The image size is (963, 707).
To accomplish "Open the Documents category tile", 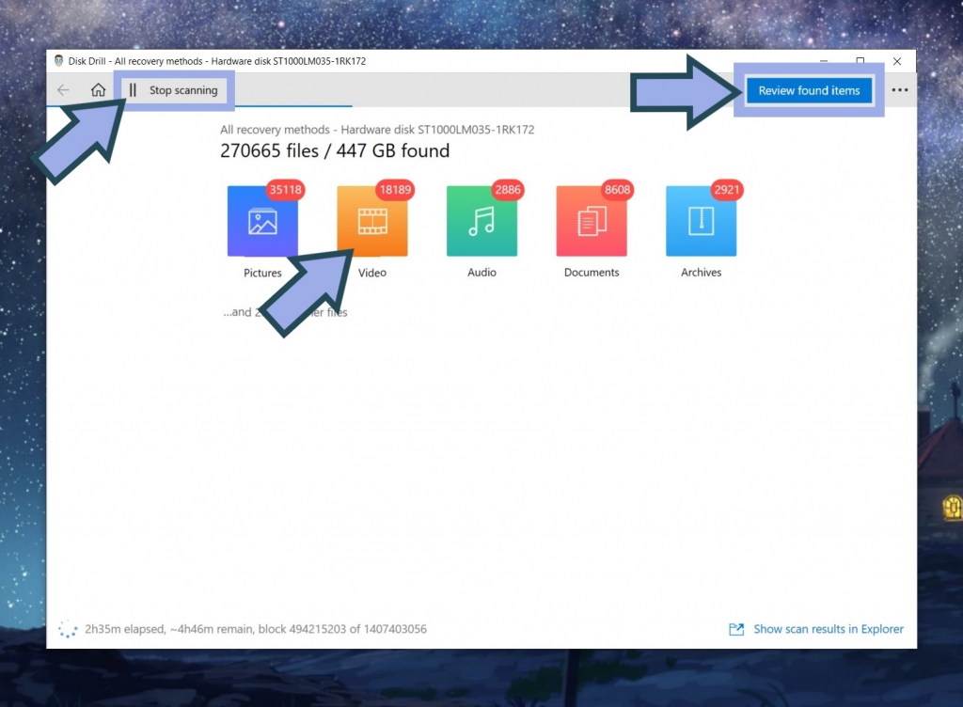I will click(592, 222).
